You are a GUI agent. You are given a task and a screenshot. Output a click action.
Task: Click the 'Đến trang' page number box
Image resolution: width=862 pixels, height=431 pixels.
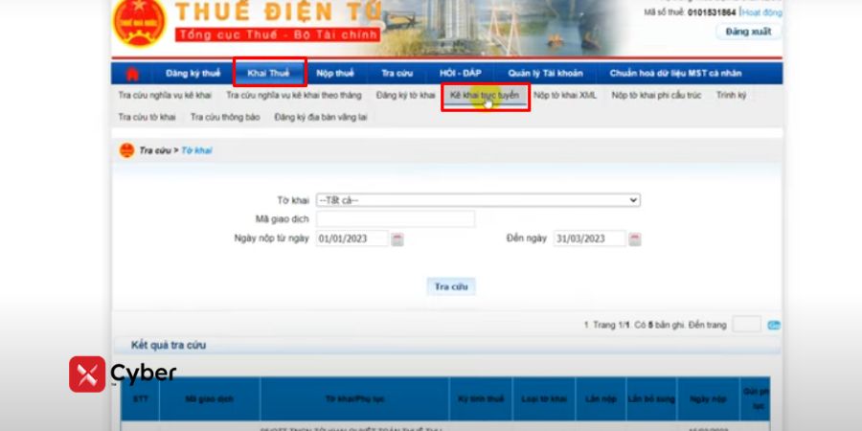click(x=746, y=326)
